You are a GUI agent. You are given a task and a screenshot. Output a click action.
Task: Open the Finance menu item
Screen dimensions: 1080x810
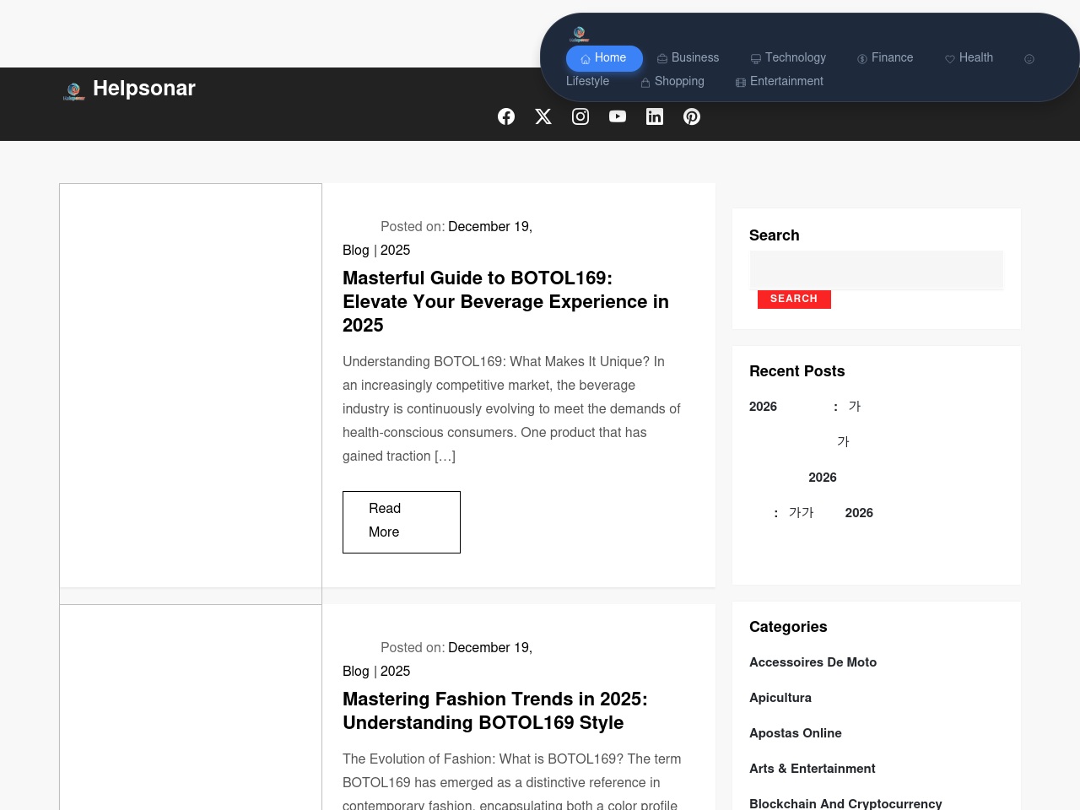pyautogui.click(x=885, y=58)
